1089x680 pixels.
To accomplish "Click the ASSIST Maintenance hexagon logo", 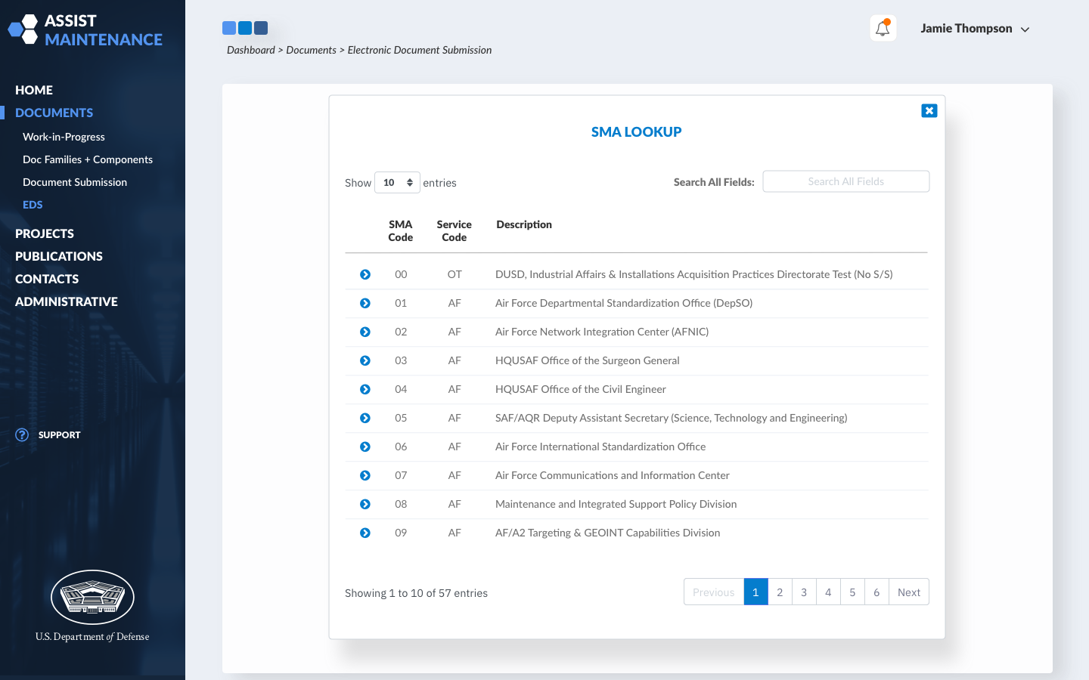I will click(x=23, y=29).
